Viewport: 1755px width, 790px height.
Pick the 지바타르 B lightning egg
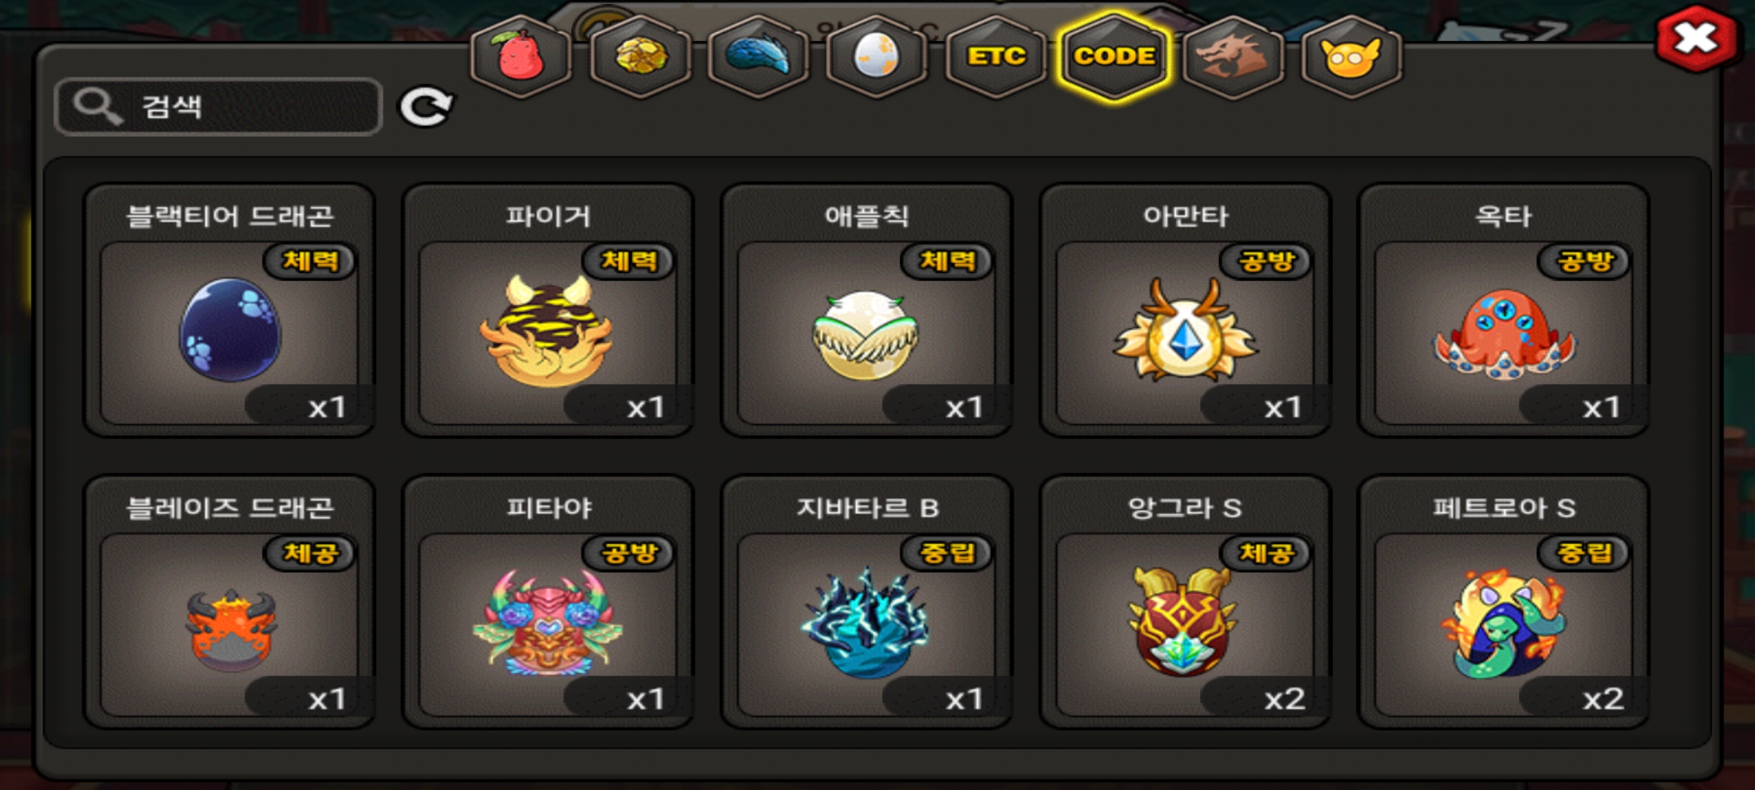(x=867, y=602)
